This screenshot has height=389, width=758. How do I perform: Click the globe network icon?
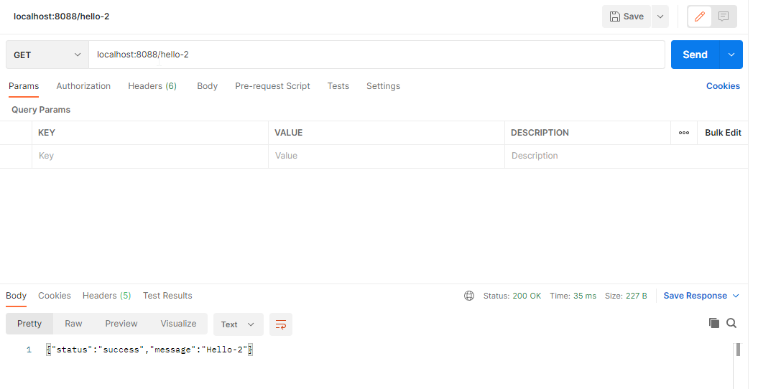469,296
